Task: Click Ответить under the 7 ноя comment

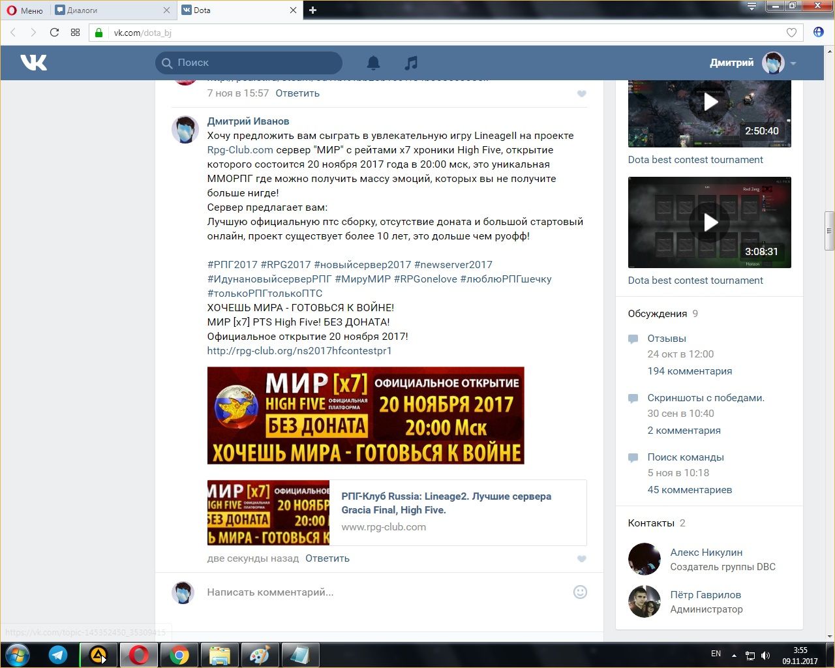Action: 297,93
